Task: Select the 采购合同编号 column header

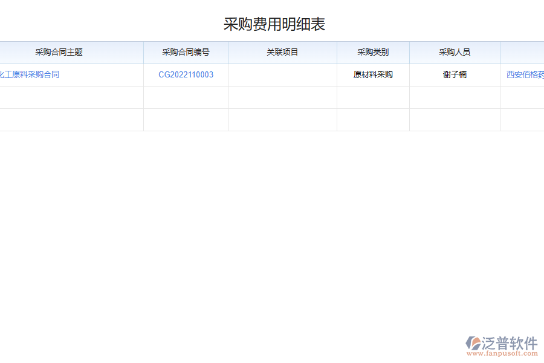Action: (x=186, y=52)
